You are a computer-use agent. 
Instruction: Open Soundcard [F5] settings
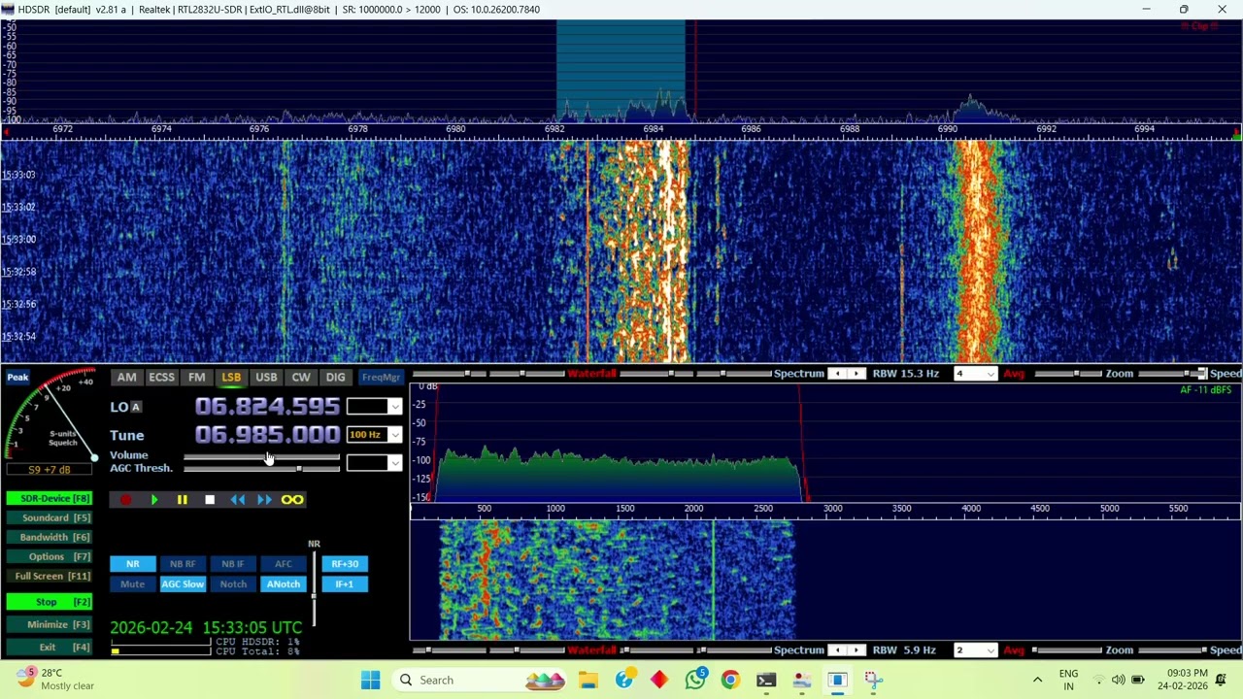(x=50, y=517)
